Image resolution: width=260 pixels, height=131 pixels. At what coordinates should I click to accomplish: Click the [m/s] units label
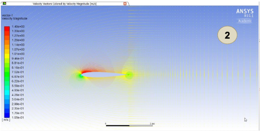pos(6,120)
